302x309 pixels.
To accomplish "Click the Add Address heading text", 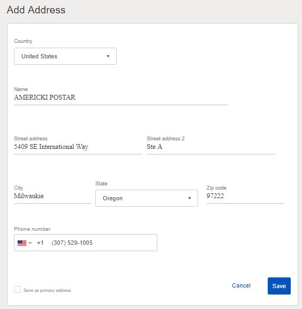I will pyautogui.click(x=36, y=10).
